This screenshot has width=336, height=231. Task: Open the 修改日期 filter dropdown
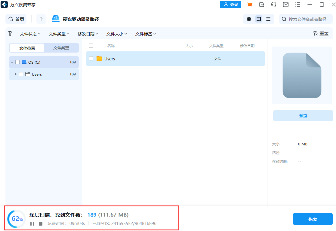[x=88, y=34]
